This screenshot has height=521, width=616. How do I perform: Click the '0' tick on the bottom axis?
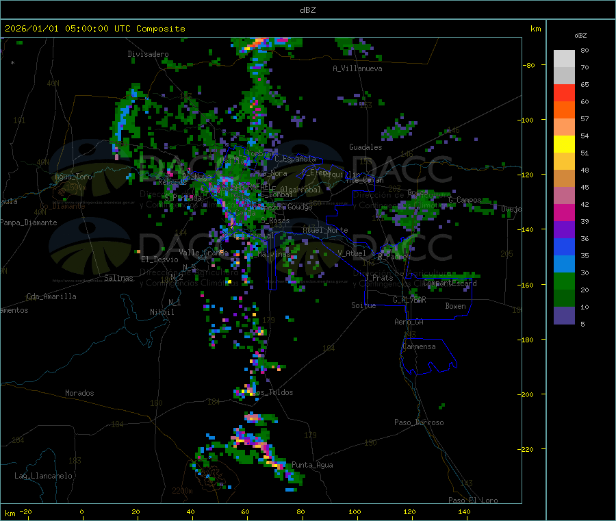point(81,511)
